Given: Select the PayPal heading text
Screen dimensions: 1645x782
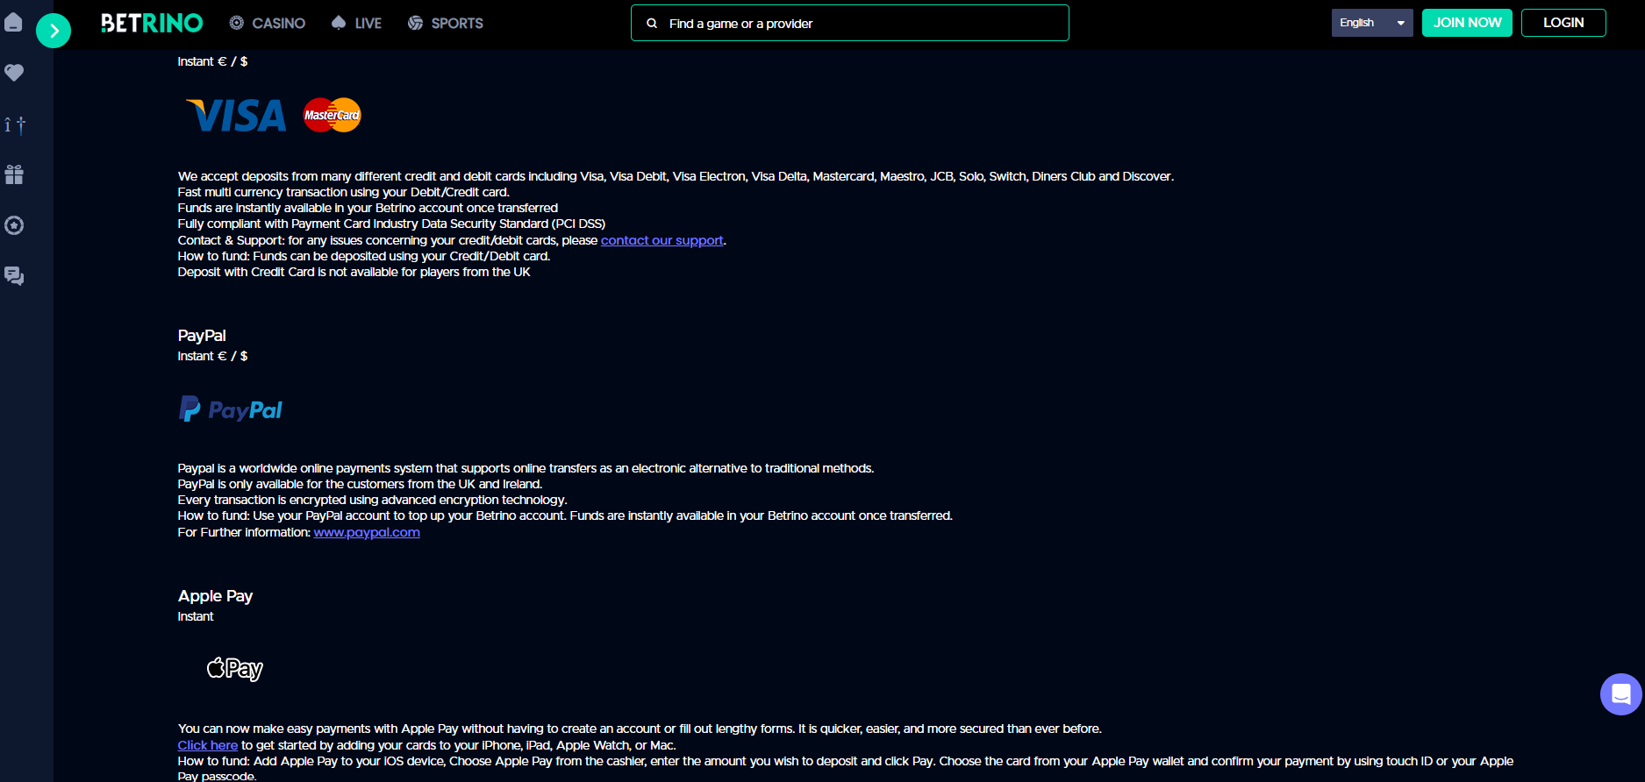Looking at the screenshot, I should click(202, 336).
